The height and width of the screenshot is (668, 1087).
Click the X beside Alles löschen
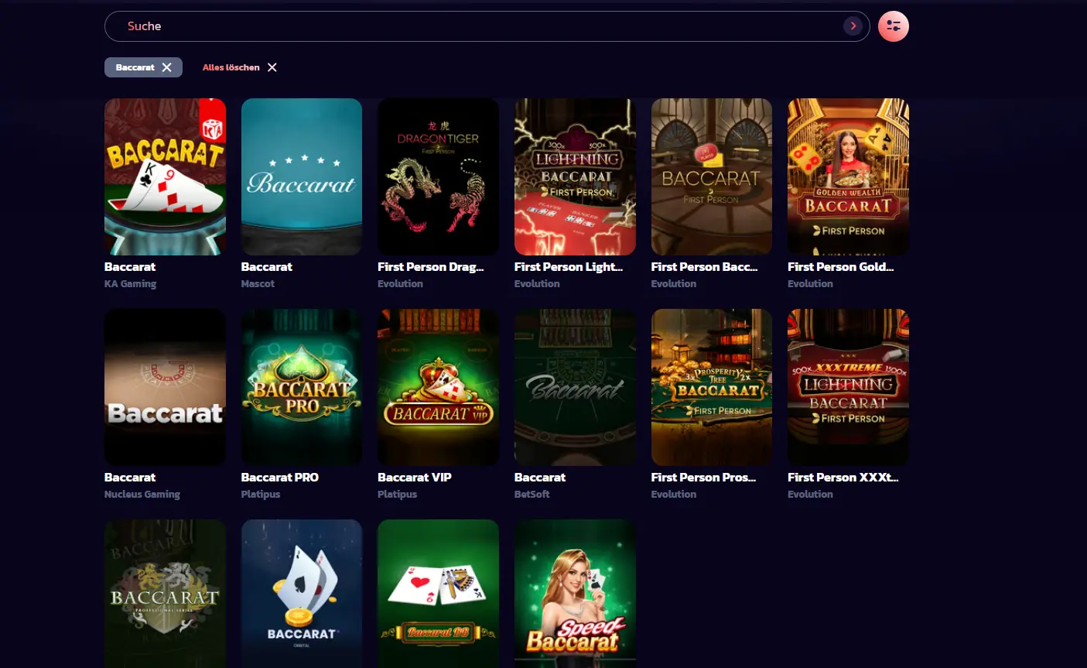pos(272,67)
